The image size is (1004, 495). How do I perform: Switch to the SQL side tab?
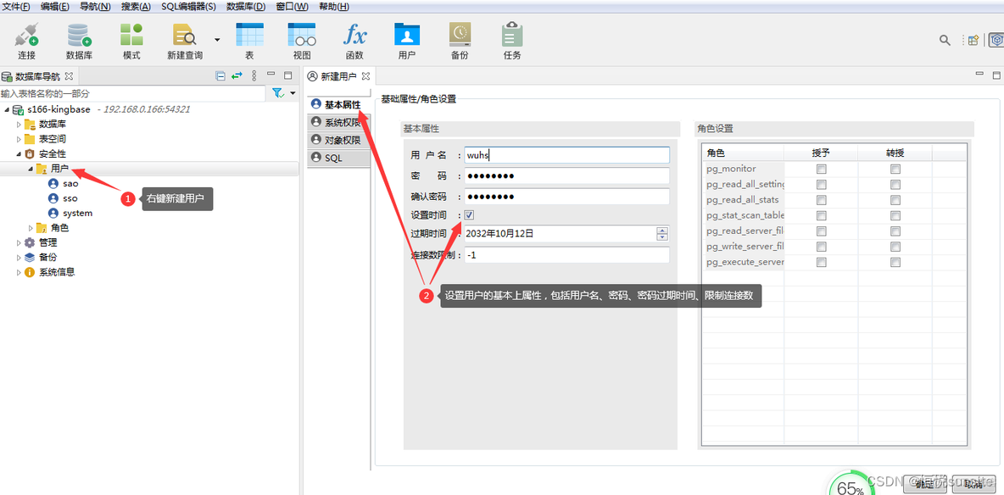338,158
